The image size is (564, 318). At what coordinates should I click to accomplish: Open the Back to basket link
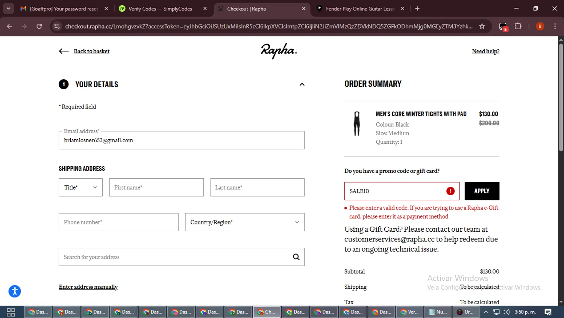pos(91,51)
